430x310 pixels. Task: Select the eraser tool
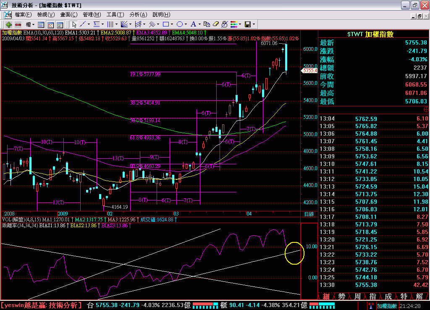[216, 24]
